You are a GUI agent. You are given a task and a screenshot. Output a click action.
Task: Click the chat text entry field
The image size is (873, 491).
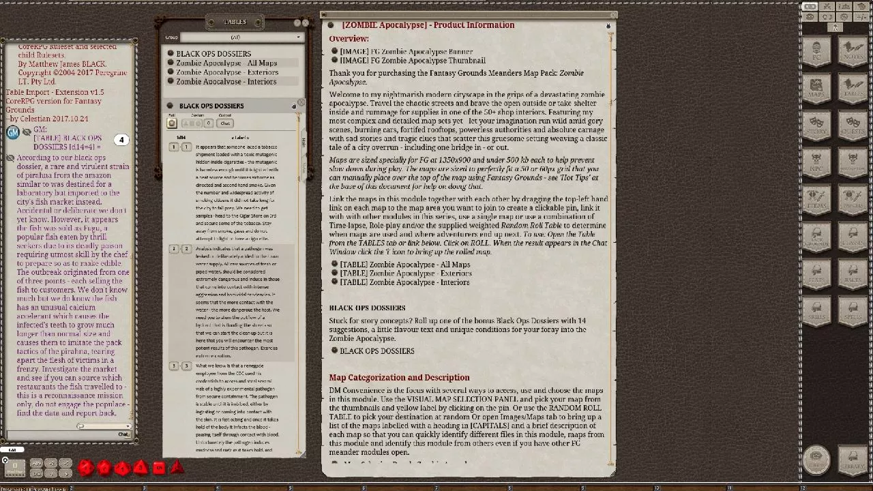click(61, 434)
